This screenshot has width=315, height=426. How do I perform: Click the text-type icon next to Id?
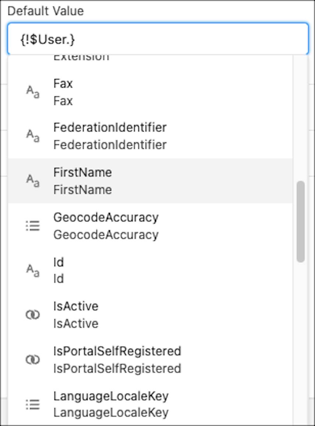(32, 270)
